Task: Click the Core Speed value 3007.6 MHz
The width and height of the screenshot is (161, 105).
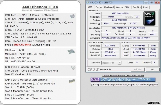Action: click(x=110, y=46)
